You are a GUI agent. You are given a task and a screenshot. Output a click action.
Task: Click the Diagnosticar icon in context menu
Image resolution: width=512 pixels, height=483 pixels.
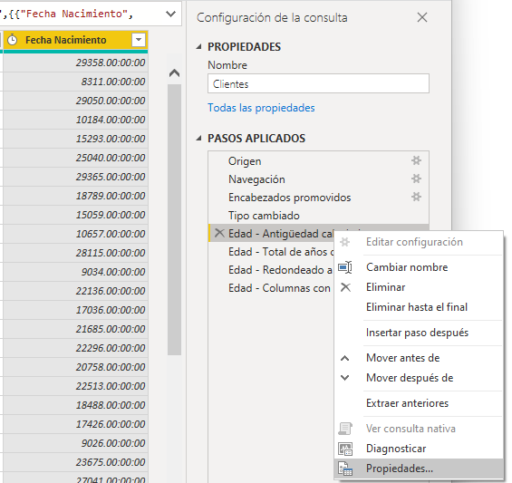point(345,449)
